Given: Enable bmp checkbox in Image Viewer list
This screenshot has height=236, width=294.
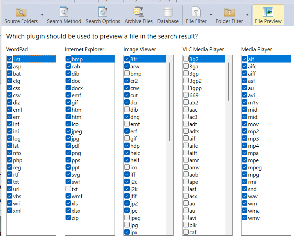Looking at the screenshot, I should (x=127, y=74).
